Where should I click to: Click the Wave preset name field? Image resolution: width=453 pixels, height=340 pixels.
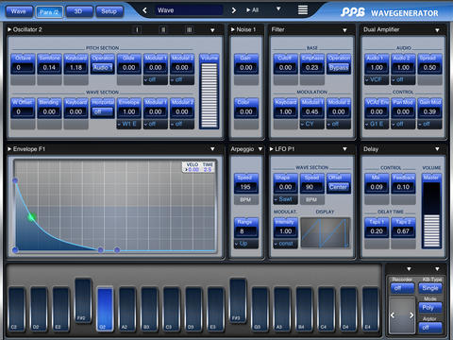pyautogui.click(x=189, y=10)
